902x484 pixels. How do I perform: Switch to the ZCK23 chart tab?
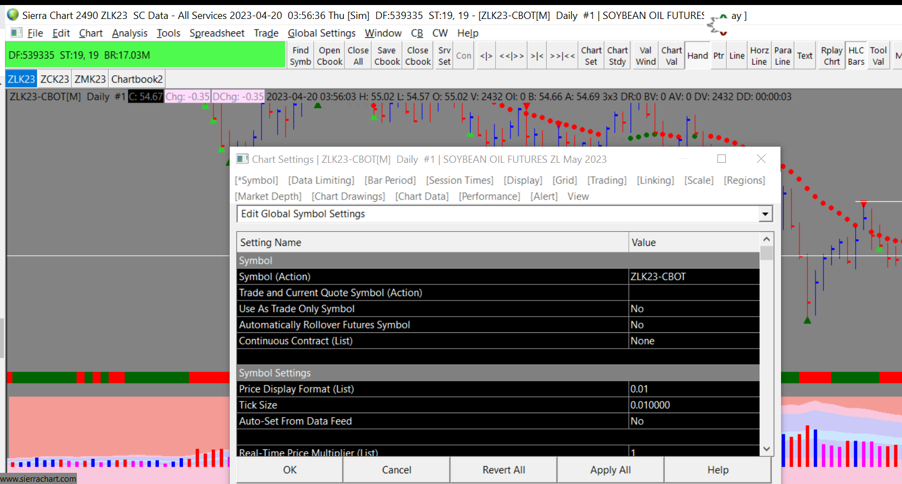pos(55,79)
